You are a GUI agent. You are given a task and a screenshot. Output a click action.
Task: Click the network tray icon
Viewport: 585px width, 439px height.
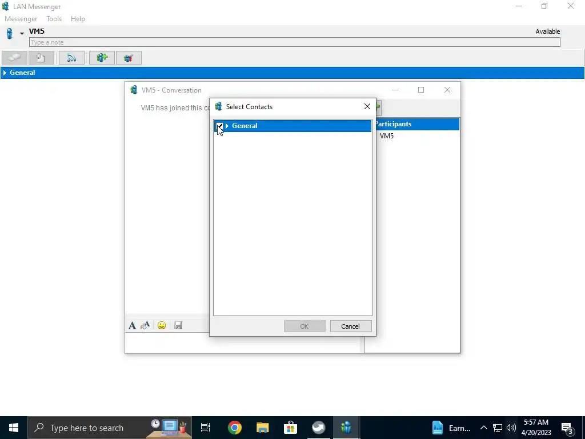[498, 428]
